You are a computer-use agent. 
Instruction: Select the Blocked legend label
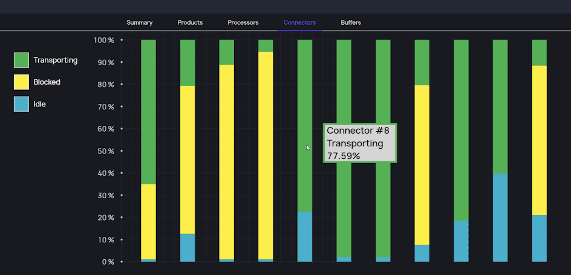tap(47, 82)
